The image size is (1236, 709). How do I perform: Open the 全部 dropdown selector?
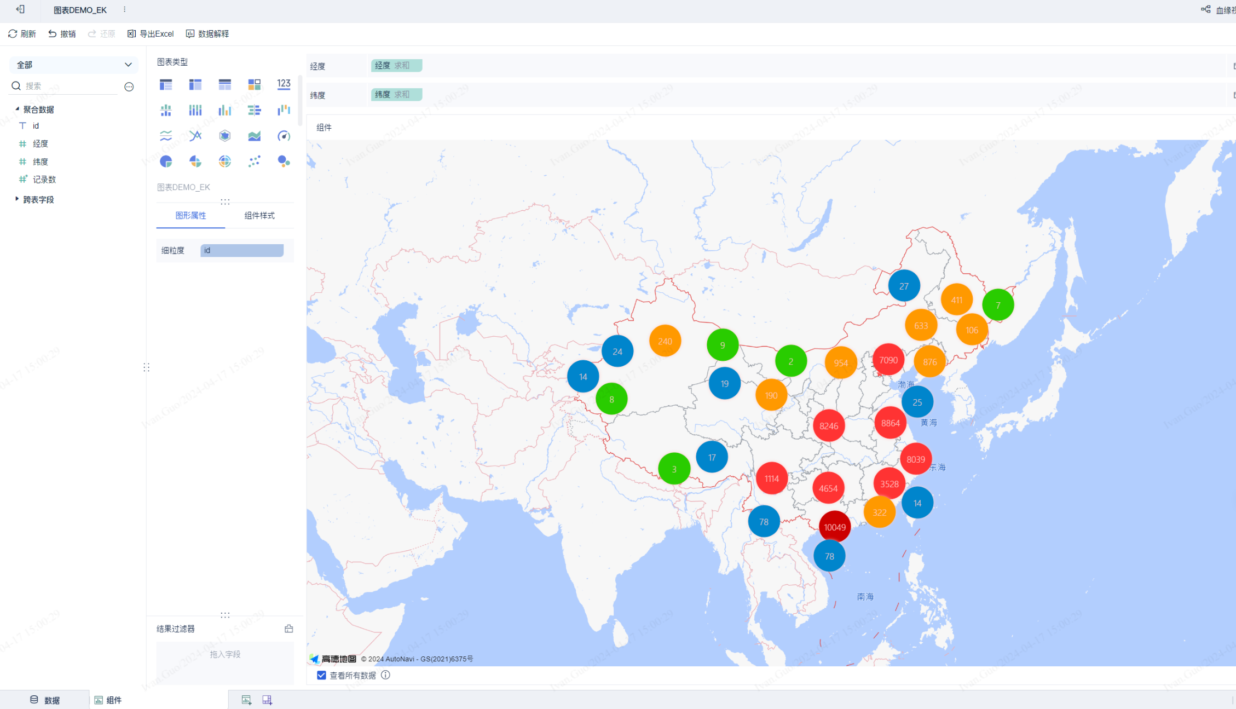tap(74, 65)
